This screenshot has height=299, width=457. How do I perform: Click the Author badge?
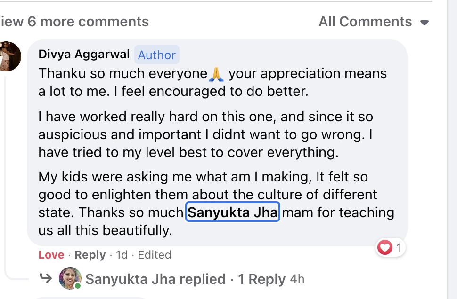[x=156, y=55]
